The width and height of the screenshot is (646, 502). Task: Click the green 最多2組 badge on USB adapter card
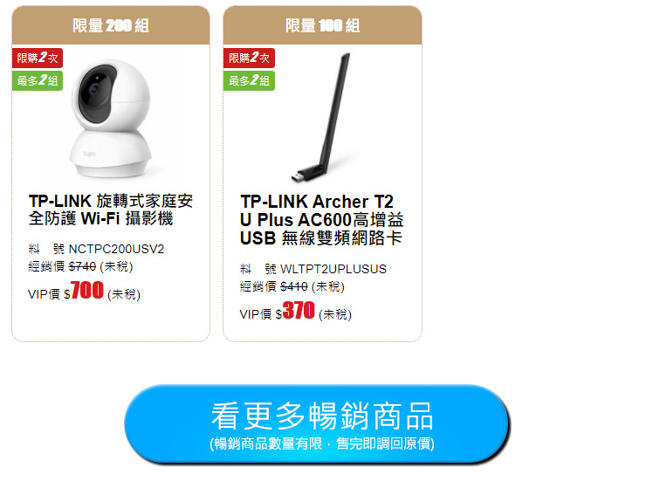coord(249,80)
